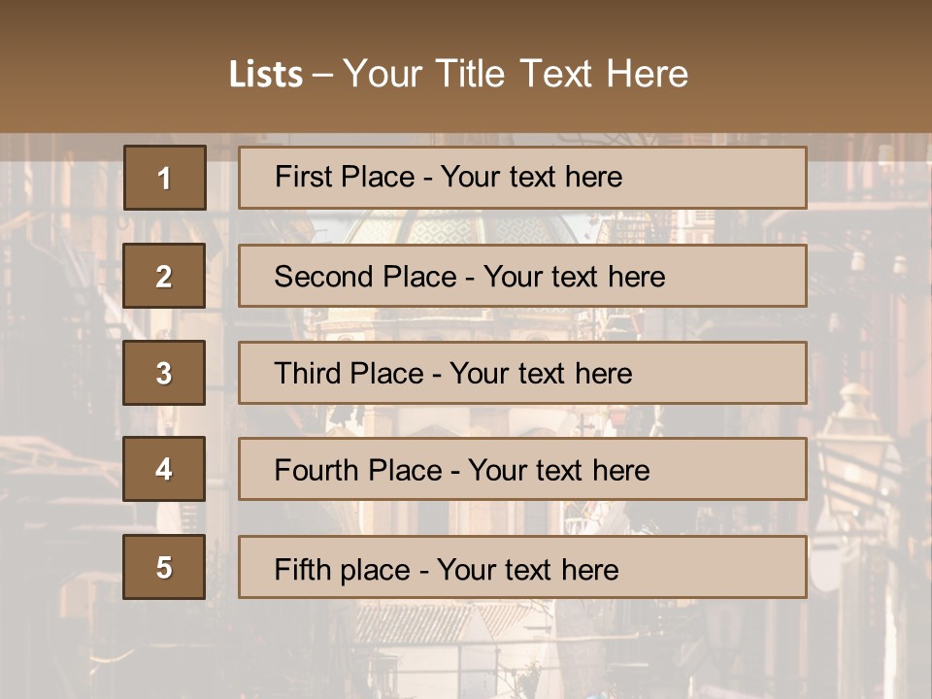Pick the number 4 square
Viewport: 932px width, 699px height.
point(164,469)
